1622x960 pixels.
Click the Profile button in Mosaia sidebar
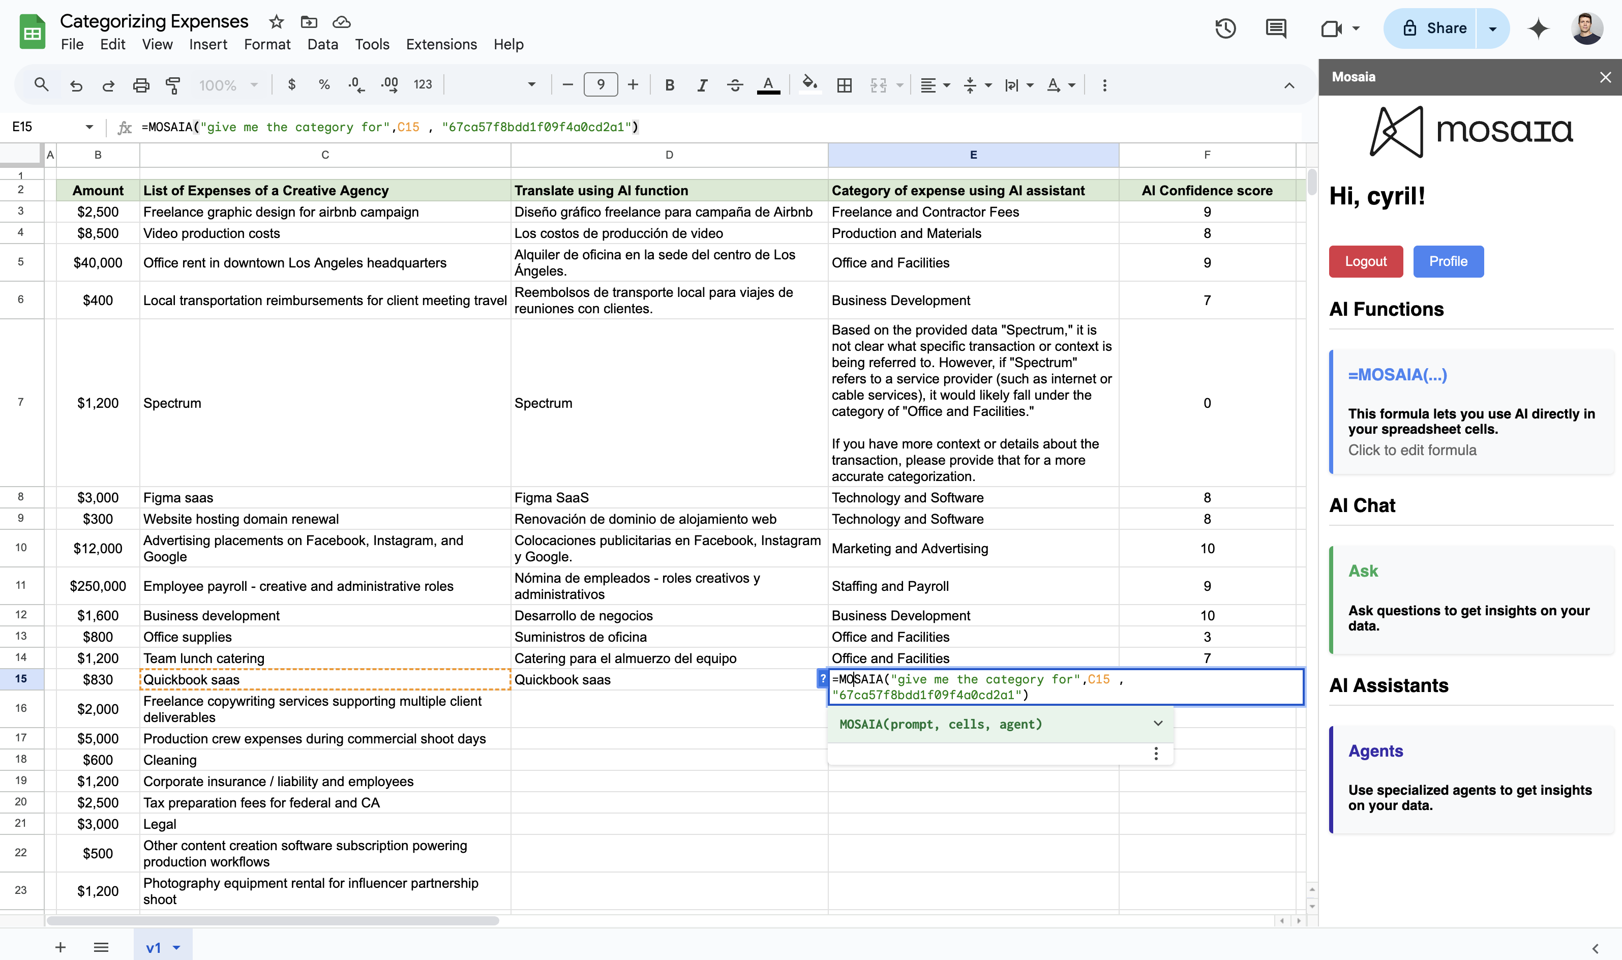pos(1448,261)
